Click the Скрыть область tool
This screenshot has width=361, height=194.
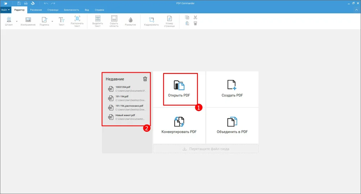pyautogui.click(x=114, y=21)
